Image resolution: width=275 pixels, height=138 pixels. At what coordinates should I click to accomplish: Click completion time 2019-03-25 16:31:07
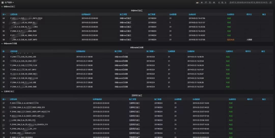(196, 70)
